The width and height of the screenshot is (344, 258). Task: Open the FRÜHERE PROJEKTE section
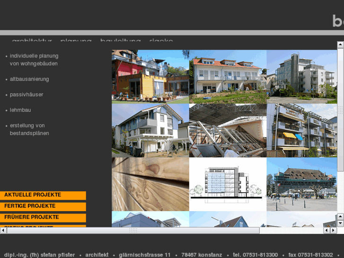tap(43, 218)
